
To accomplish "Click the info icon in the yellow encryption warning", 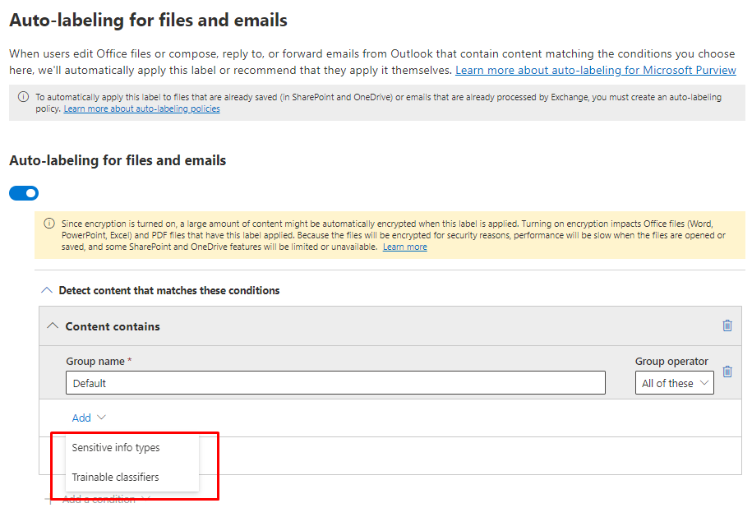I will pyautogui.click(x=49, y=224).
